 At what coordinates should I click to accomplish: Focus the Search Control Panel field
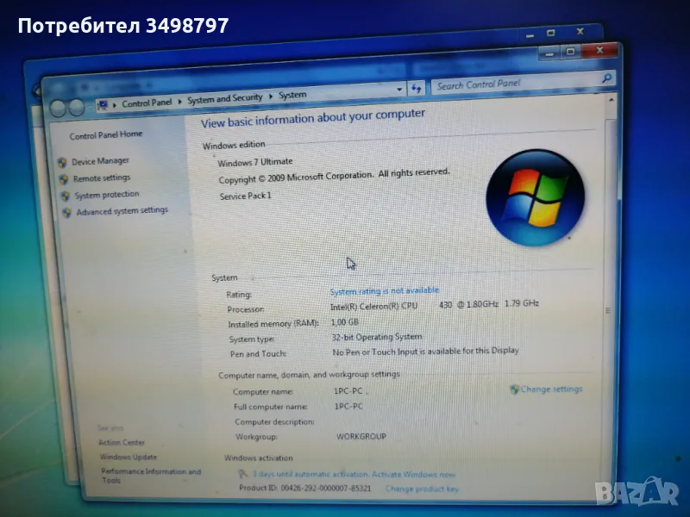click(509, 84)
